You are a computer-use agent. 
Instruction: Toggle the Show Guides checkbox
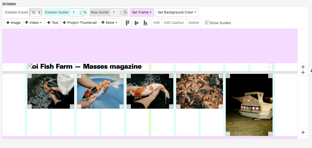(x=207, y=22)
